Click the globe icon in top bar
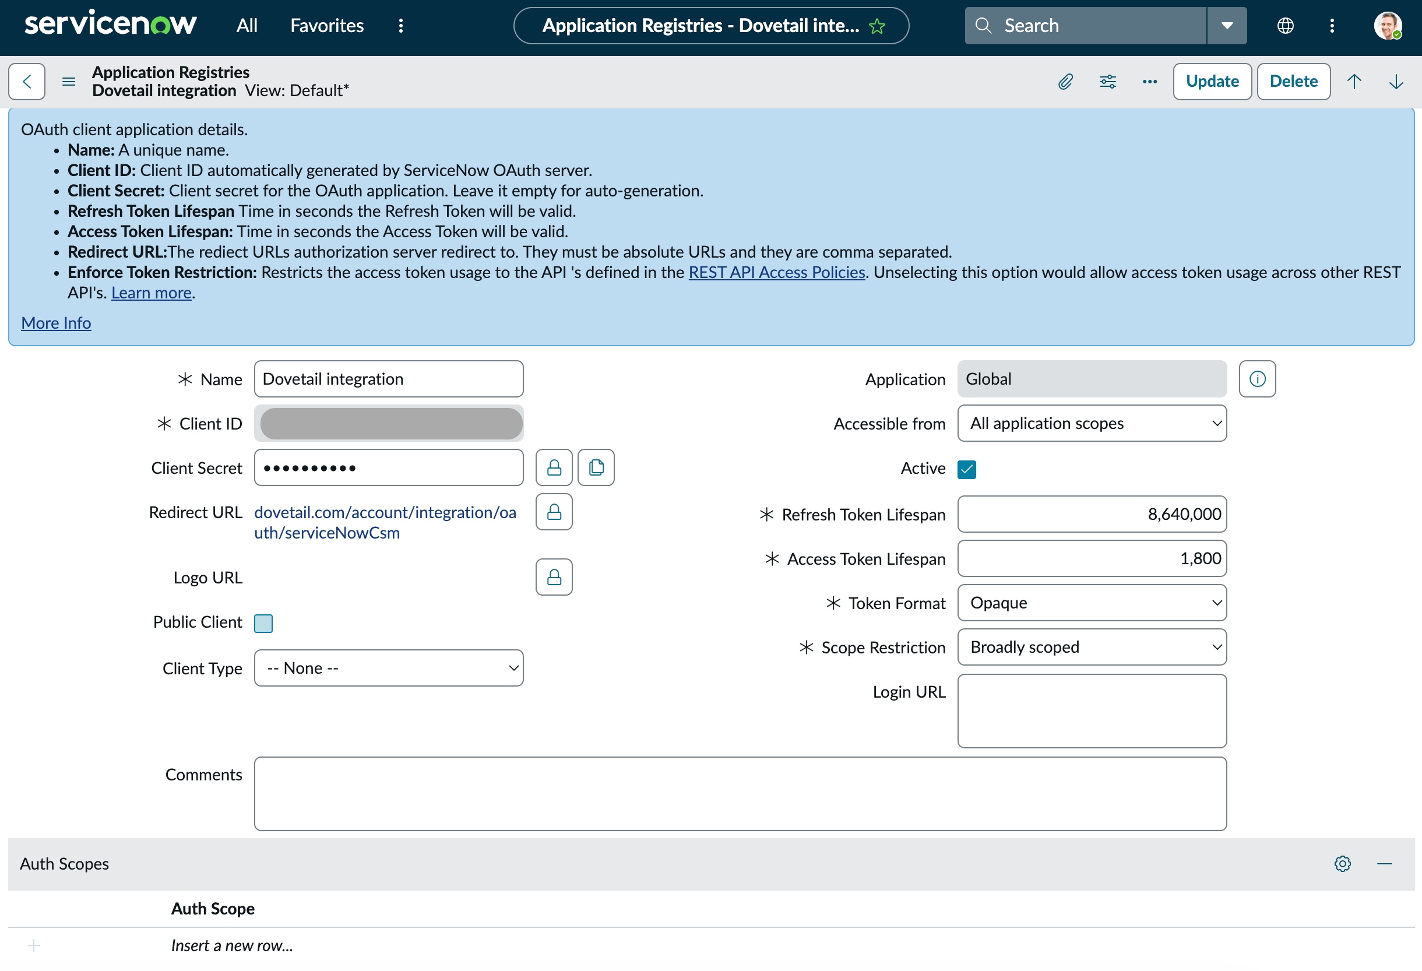Image resolution: width=1422 pixels, height=971 pixels. coord(1285,26)
